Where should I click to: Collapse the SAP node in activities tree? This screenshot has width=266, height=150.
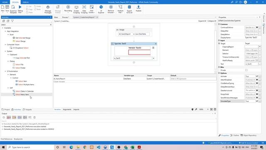click(8, 88)
